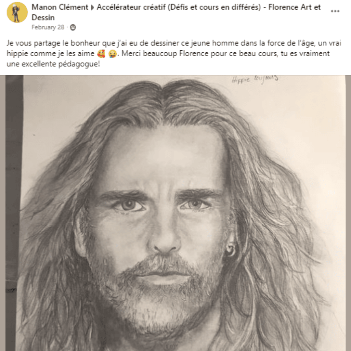Viewport: 351px width, 351px height.
Task: Click the dark strip at photo's left edge
Action: (x=14, y=213)
